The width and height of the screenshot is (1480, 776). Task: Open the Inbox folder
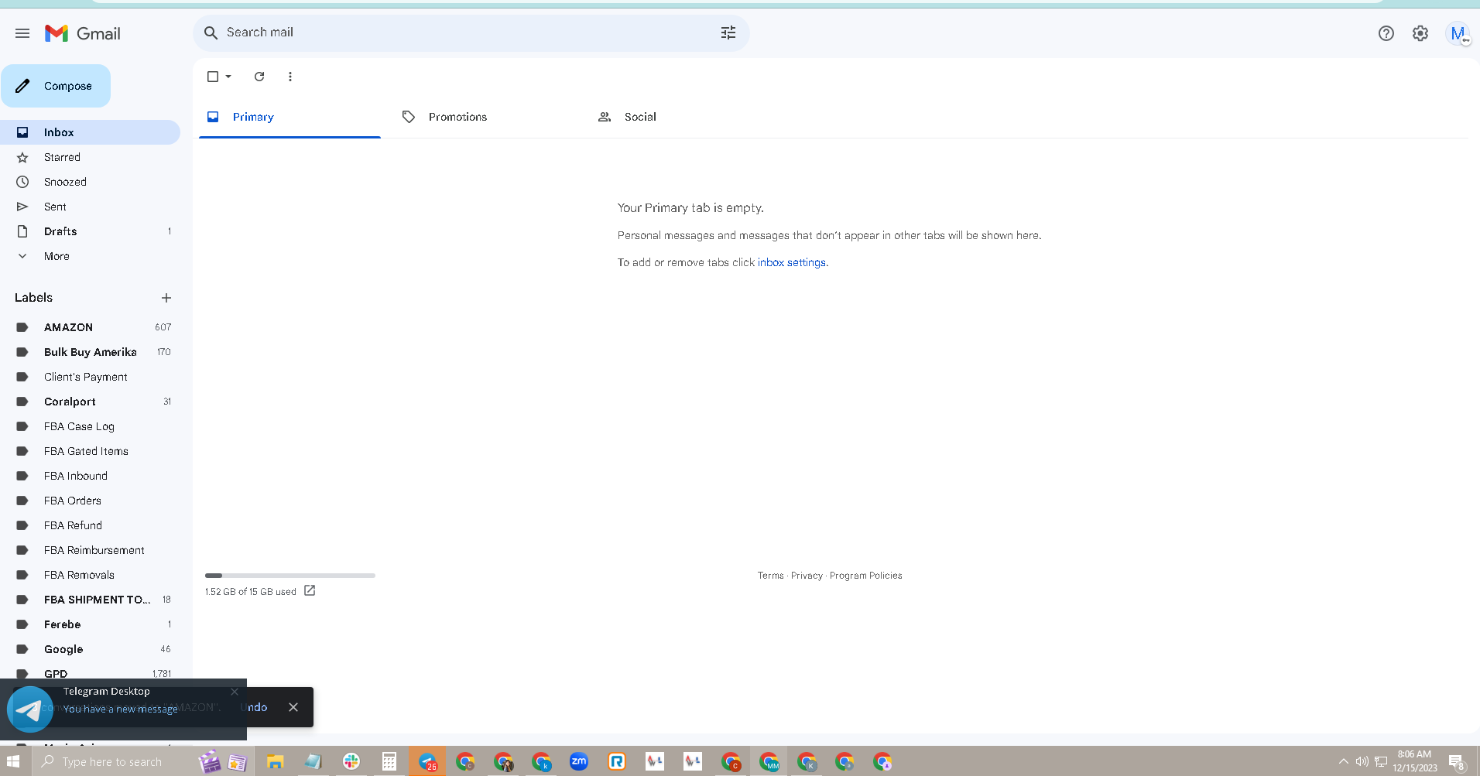tap(90, 132)
